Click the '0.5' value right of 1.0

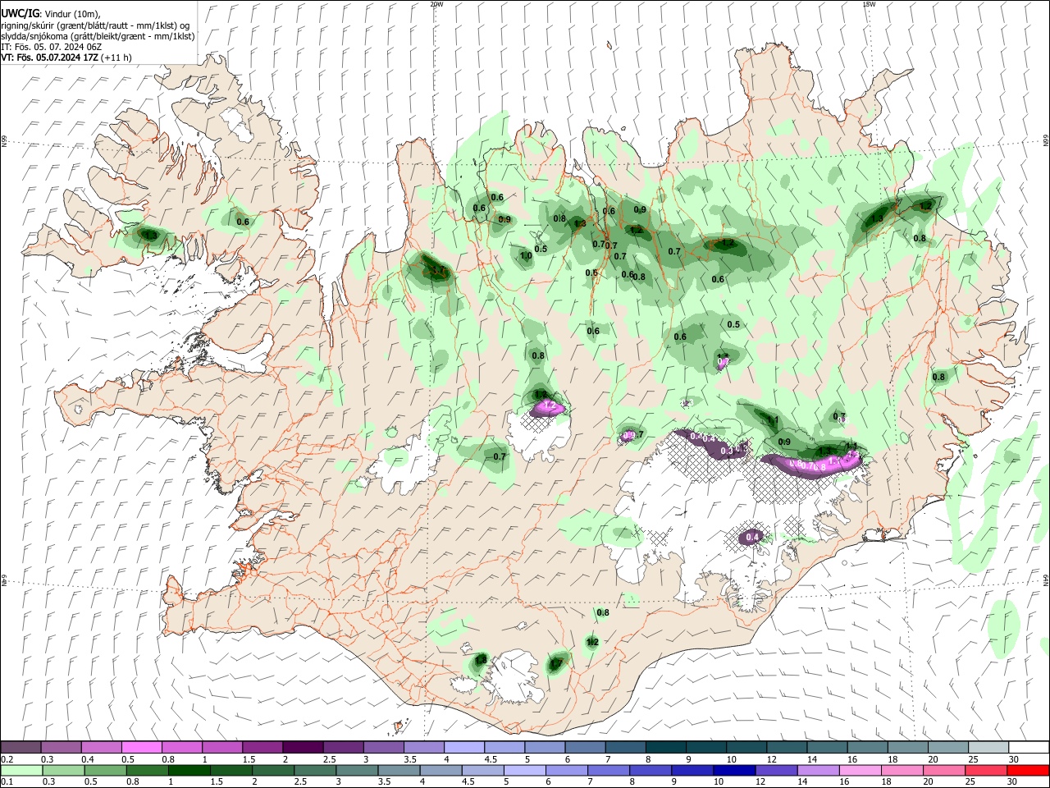pos(541,249)
